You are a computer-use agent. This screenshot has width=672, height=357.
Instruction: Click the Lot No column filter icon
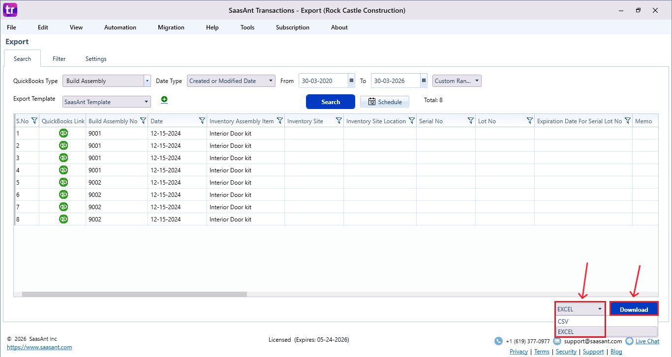[x=530, y=120]
